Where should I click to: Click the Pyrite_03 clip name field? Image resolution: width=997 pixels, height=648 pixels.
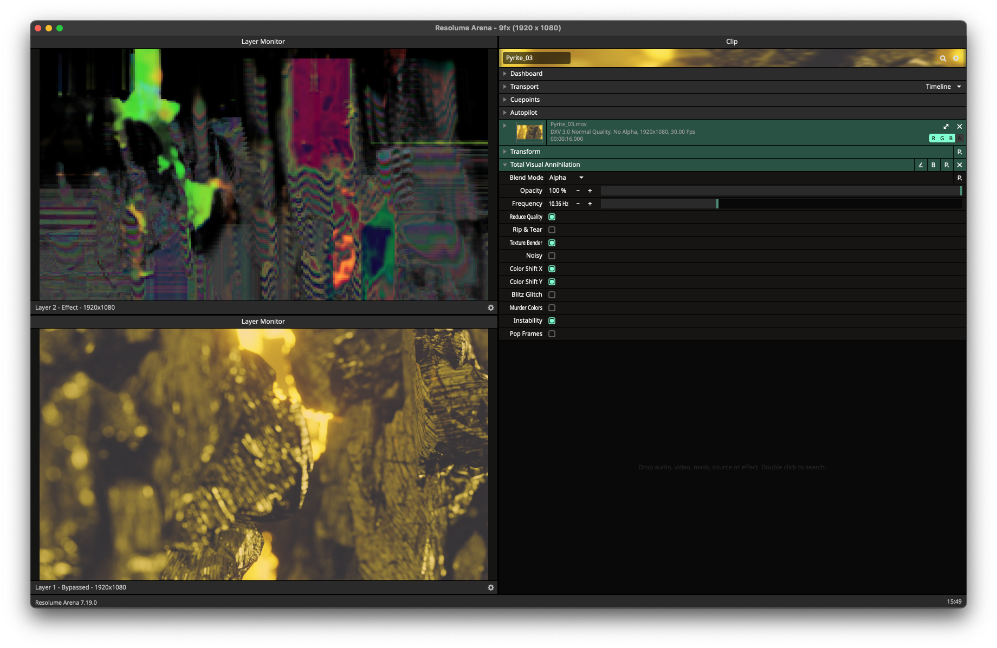pos(536,58)
